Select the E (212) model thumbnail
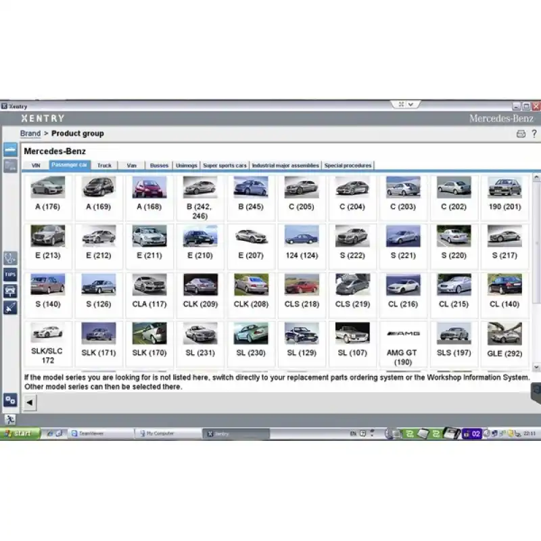This screenshot has width=541, height=541. tap(98, 236)
